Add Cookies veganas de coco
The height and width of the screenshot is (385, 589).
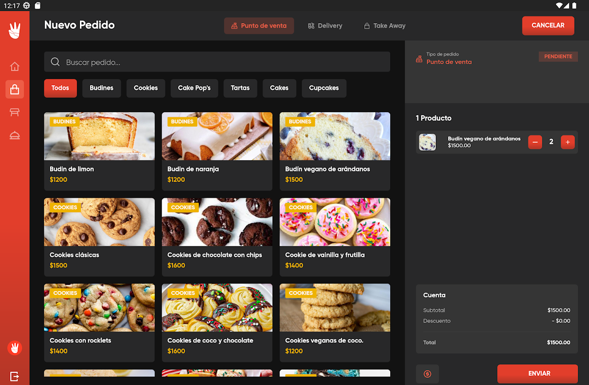tap(335, 323)
